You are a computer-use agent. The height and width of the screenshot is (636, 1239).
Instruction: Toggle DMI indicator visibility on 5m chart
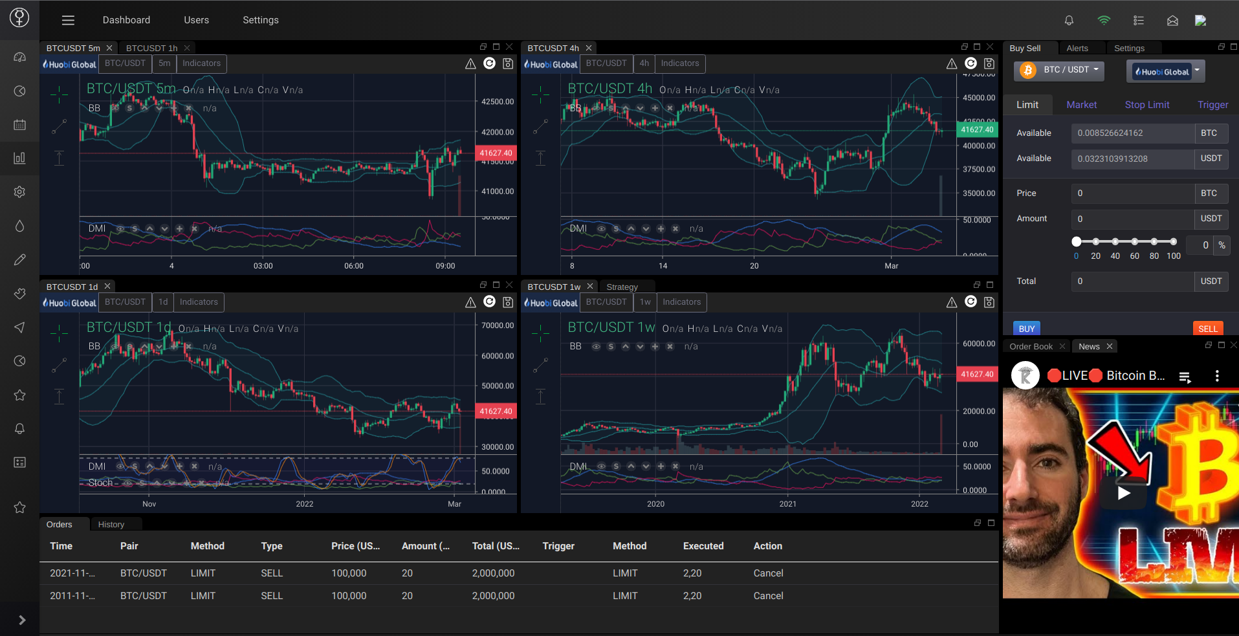(120, 229)
